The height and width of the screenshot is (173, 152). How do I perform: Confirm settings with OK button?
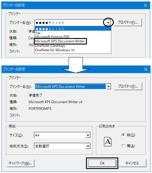pyautogui.click(x=102, y=163)
